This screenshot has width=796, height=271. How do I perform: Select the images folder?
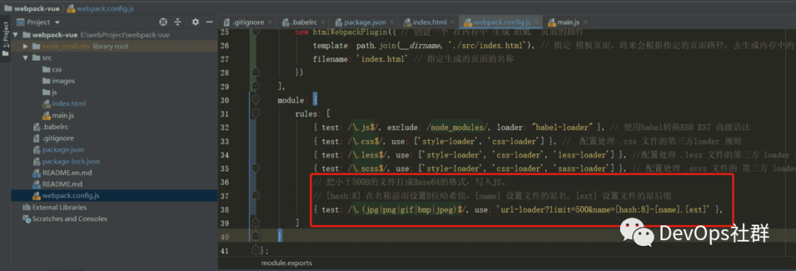pyautogui.click(x=59, y=81)
